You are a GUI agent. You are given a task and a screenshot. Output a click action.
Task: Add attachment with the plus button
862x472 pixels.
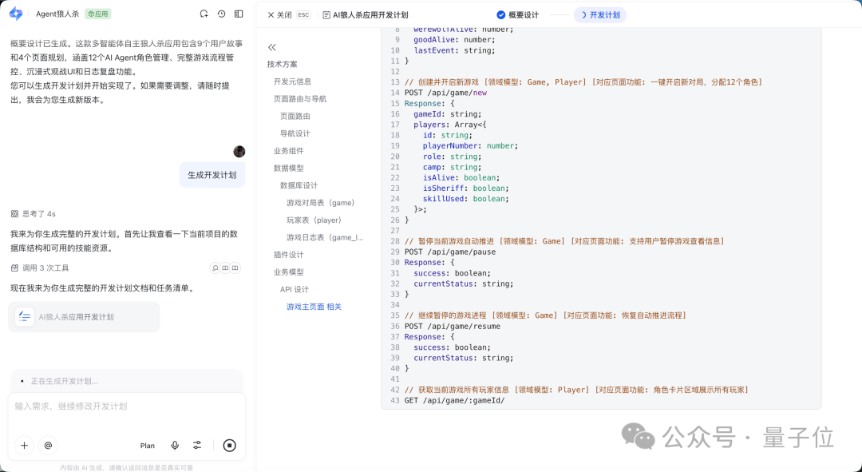click(x=24, y=446)
